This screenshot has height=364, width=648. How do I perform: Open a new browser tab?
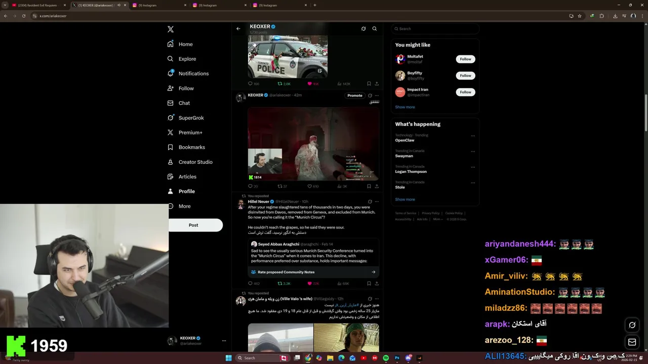[x=315, y=5]
